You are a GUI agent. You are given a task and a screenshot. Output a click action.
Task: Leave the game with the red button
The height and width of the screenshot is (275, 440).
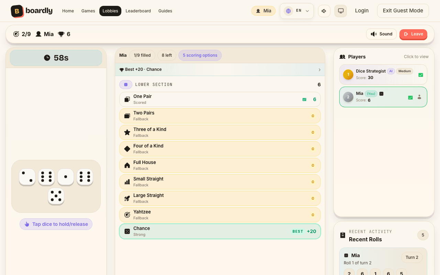[x=413, y=34]
